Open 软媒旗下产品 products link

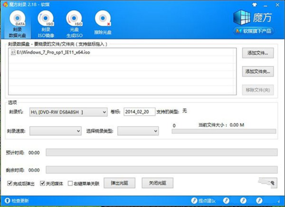point(254,31)
